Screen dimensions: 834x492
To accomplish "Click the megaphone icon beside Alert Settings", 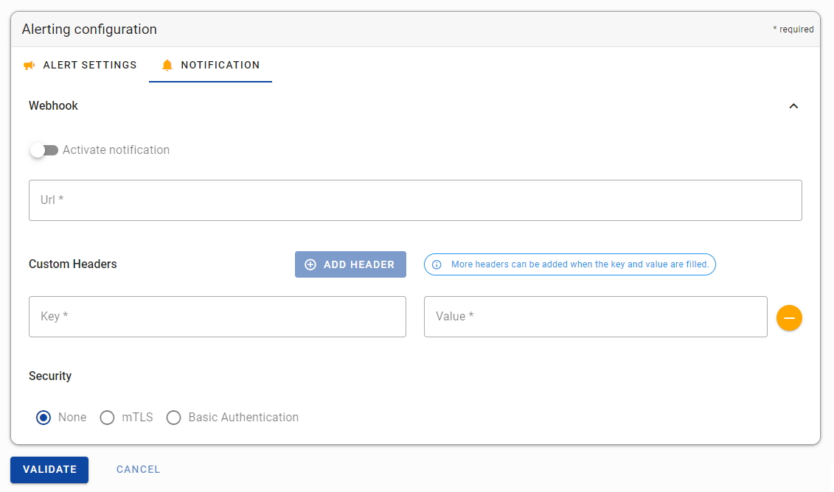I will click(29, 66).
